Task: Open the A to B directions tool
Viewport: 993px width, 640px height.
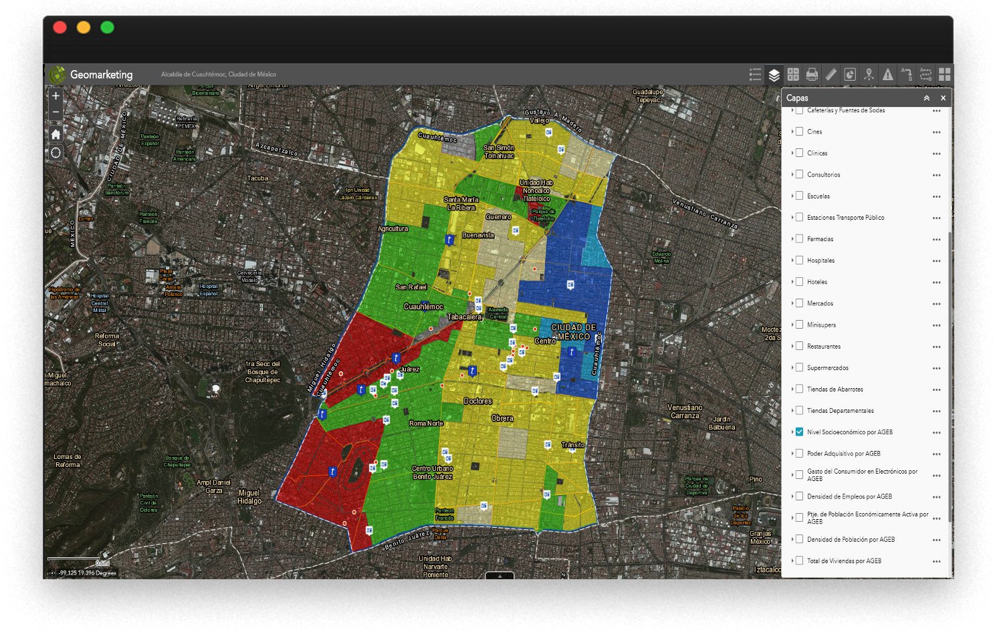Action: [x=907, y=75]
